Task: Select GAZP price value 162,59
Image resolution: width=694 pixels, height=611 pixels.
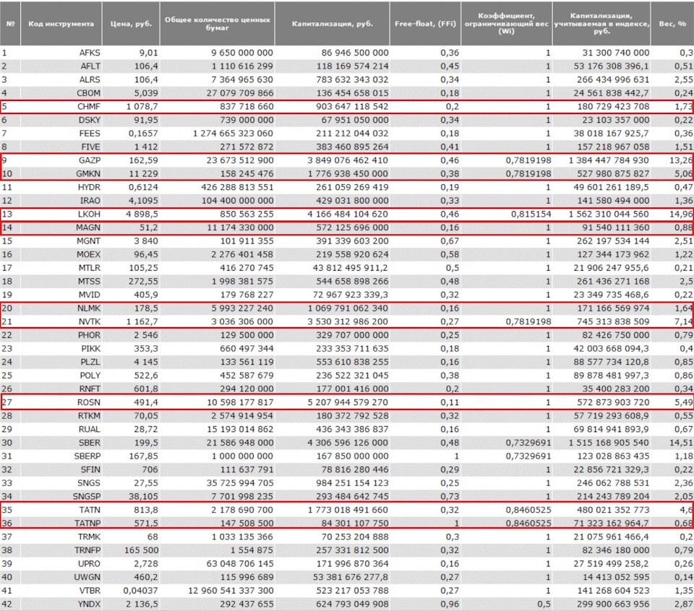Action: [x=143, y=160]
